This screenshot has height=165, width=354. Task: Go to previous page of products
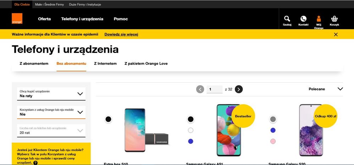(x=200, y=89)
